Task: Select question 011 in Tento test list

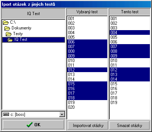Action: (130, 65)
